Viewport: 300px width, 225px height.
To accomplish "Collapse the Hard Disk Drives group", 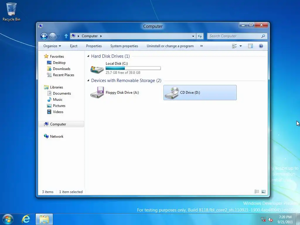I will click(88, 56).
